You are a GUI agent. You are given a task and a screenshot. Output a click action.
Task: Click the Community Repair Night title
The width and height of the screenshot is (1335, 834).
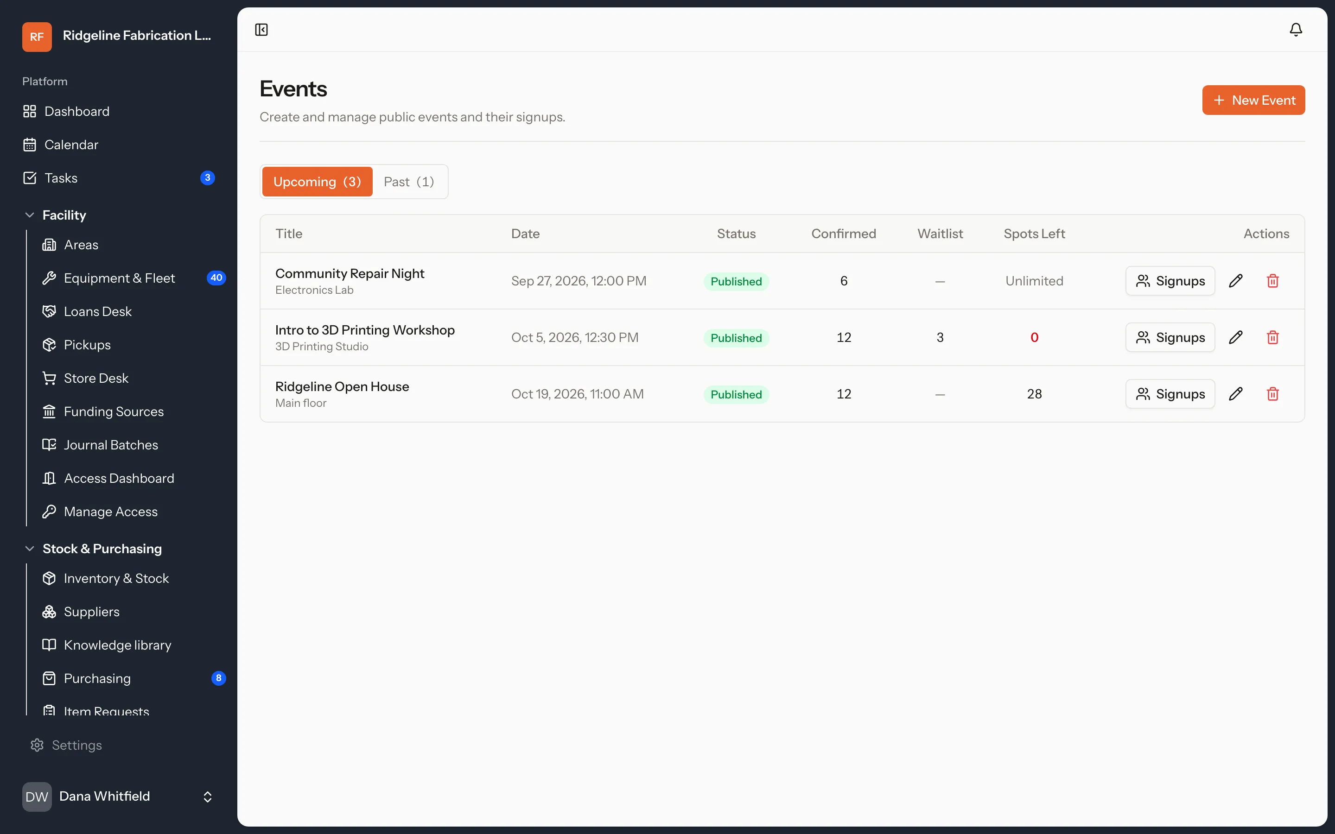(350, 273)
